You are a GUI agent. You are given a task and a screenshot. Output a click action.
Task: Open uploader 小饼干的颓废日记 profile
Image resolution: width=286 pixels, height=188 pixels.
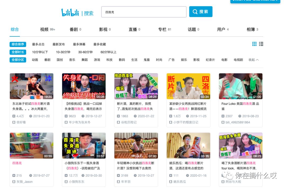point(186,122)
